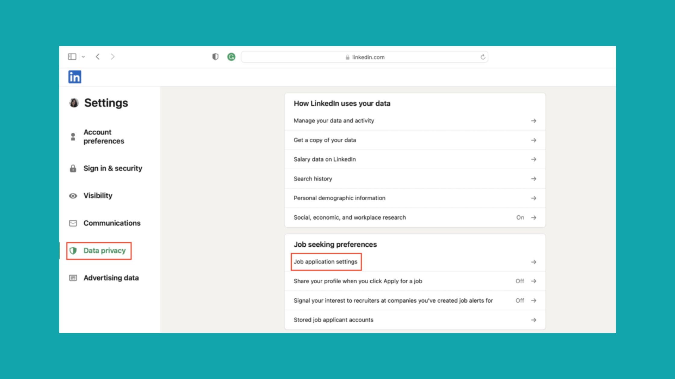Click the LinkedIn logo icon
The image size is (675, 379).
coord(75,77)
